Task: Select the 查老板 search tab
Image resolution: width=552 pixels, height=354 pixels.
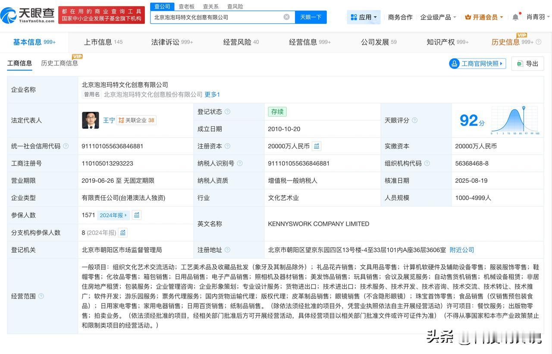Action: [x=186, y=6]
